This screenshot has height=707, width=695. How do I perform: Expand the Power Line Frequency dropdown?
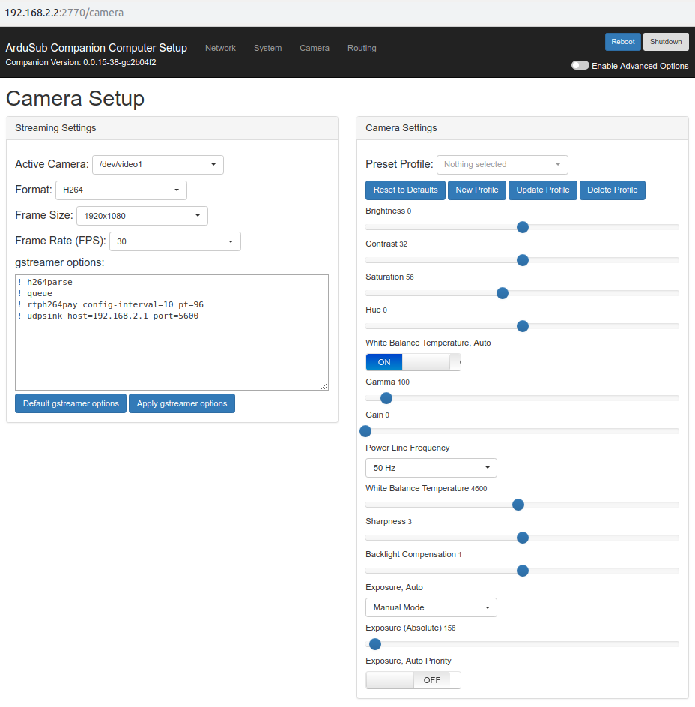click(431, 468)
